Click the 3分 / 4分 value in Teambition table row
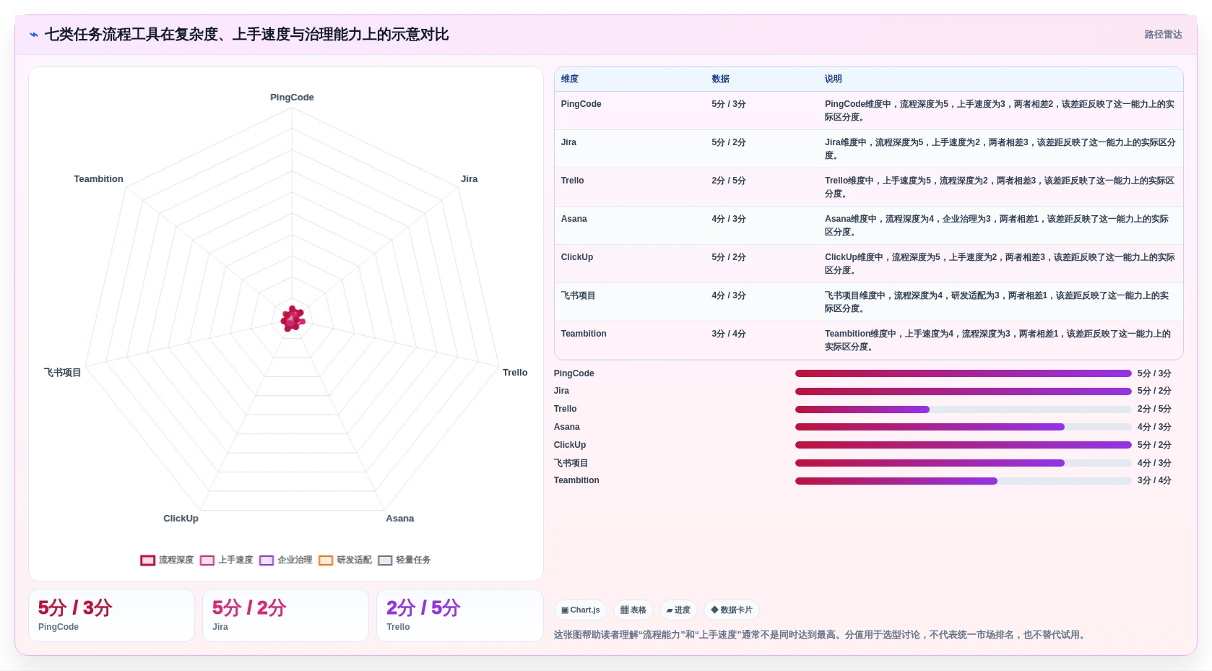Viewport: 1212px width, 671px height. [729, 334]
